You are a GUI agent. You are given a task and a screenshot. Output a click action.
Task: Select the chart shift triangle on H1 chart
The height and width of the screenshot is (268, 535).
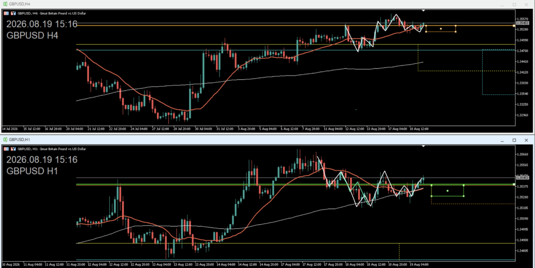423,146
